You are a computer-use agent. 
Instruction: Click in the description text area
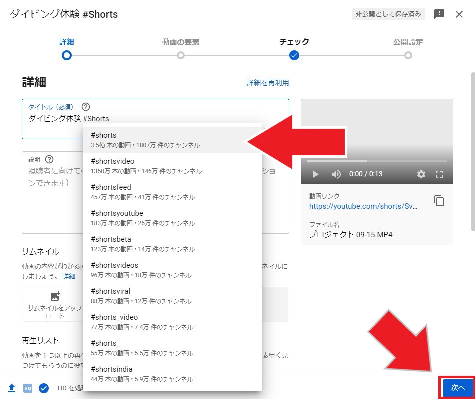click(155, 192)
